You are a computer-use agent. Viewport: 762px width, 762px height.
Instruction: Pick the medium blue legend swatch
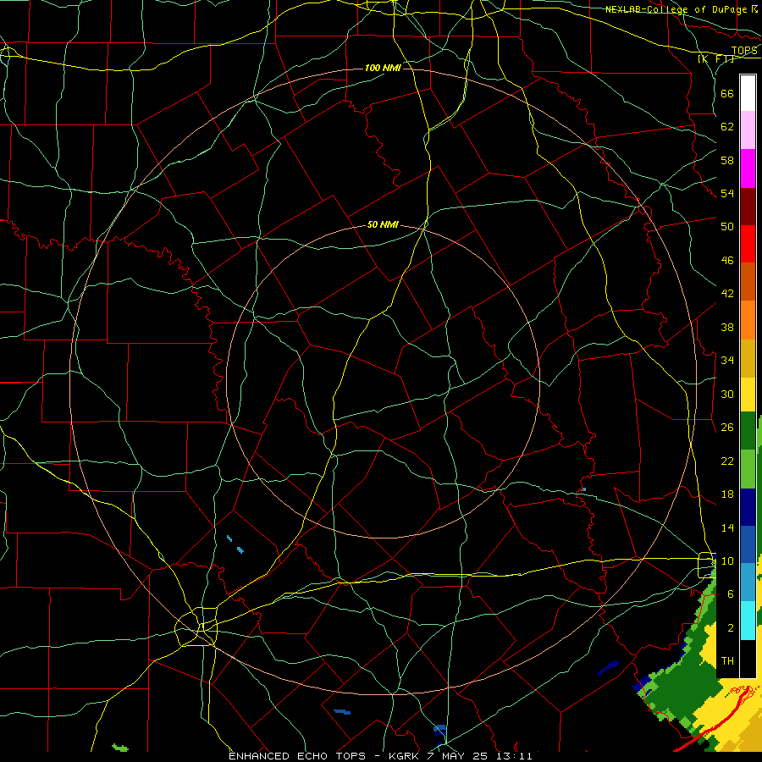click(748, 544)
